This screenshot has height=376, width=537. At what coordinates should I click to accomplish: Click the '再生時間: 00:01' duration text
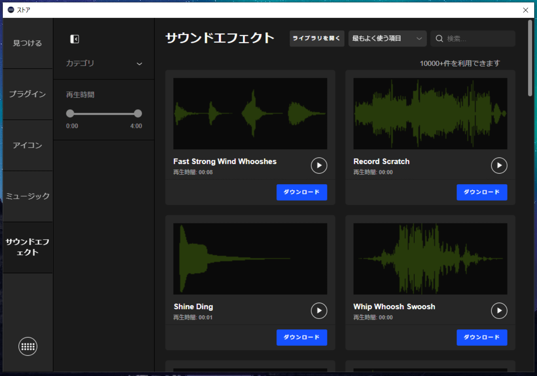[193, 318]
